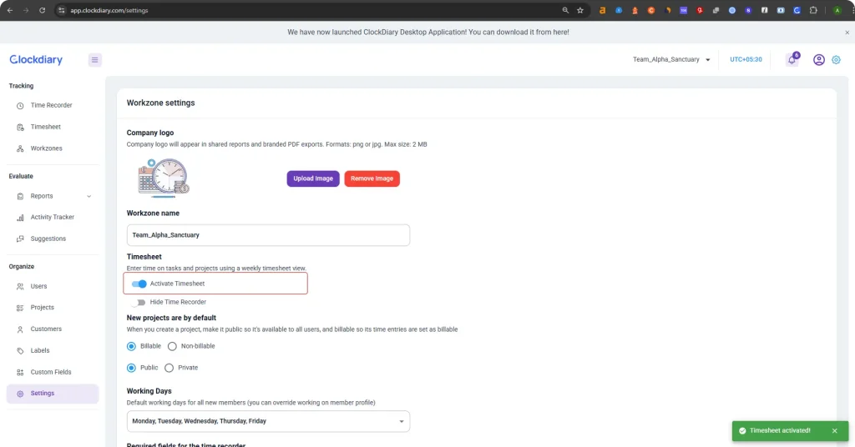Click the Labels tag icon

pyautogui.click(x=20, y=350)
